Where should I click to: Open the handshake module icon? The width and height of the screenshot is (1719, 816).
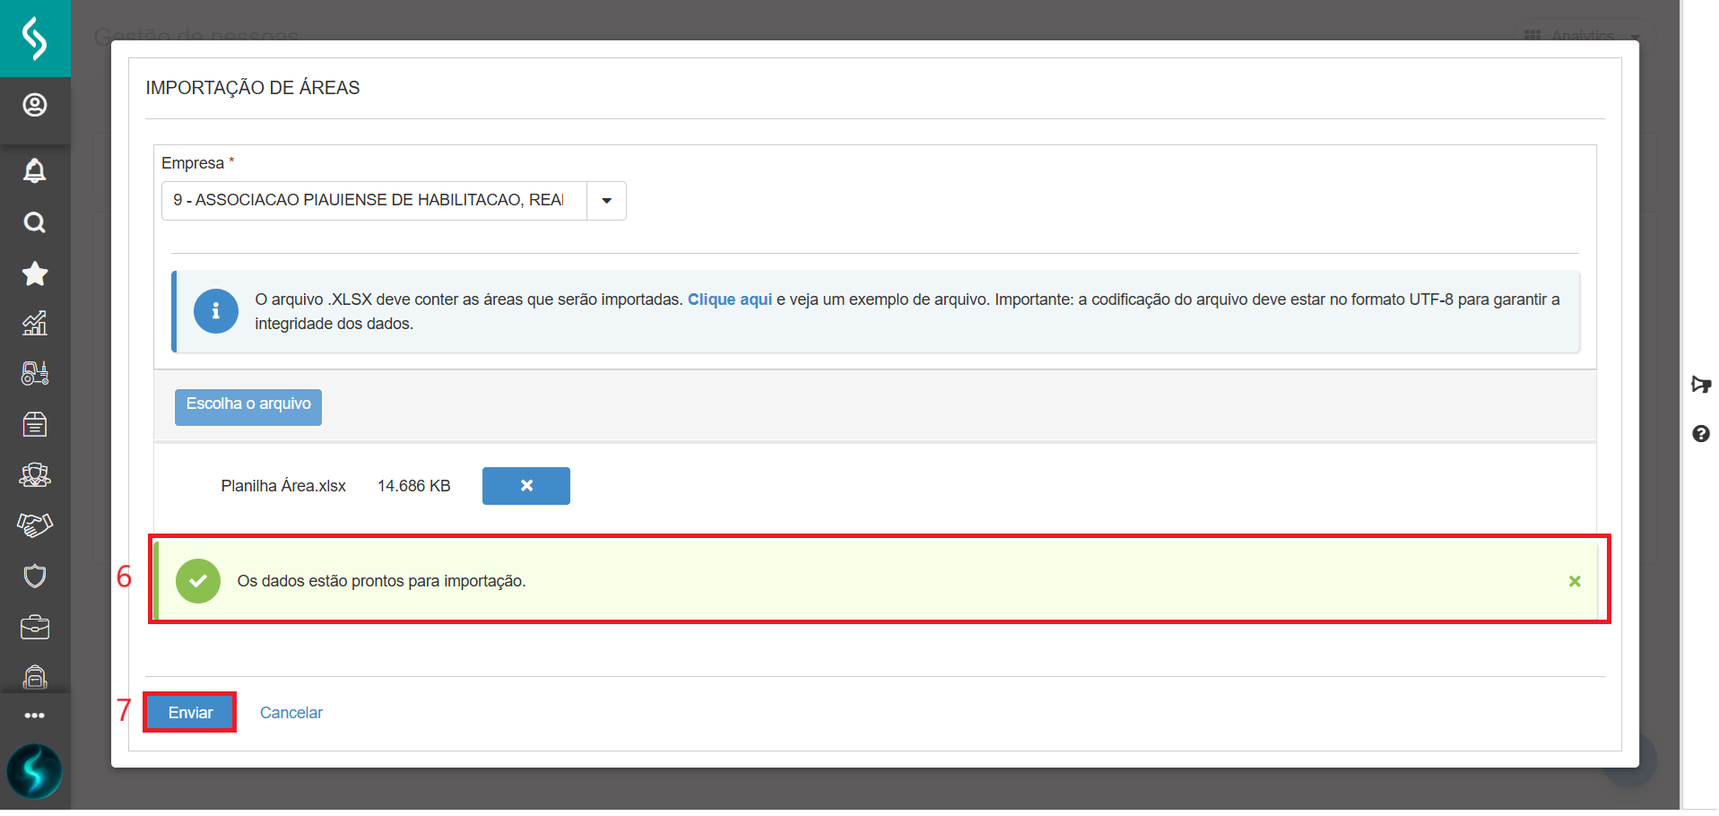point(35,525)
